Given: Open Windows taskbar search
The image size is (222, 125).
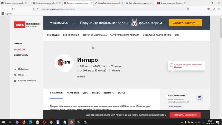Looking at the screenshot, I should [10, 122].
